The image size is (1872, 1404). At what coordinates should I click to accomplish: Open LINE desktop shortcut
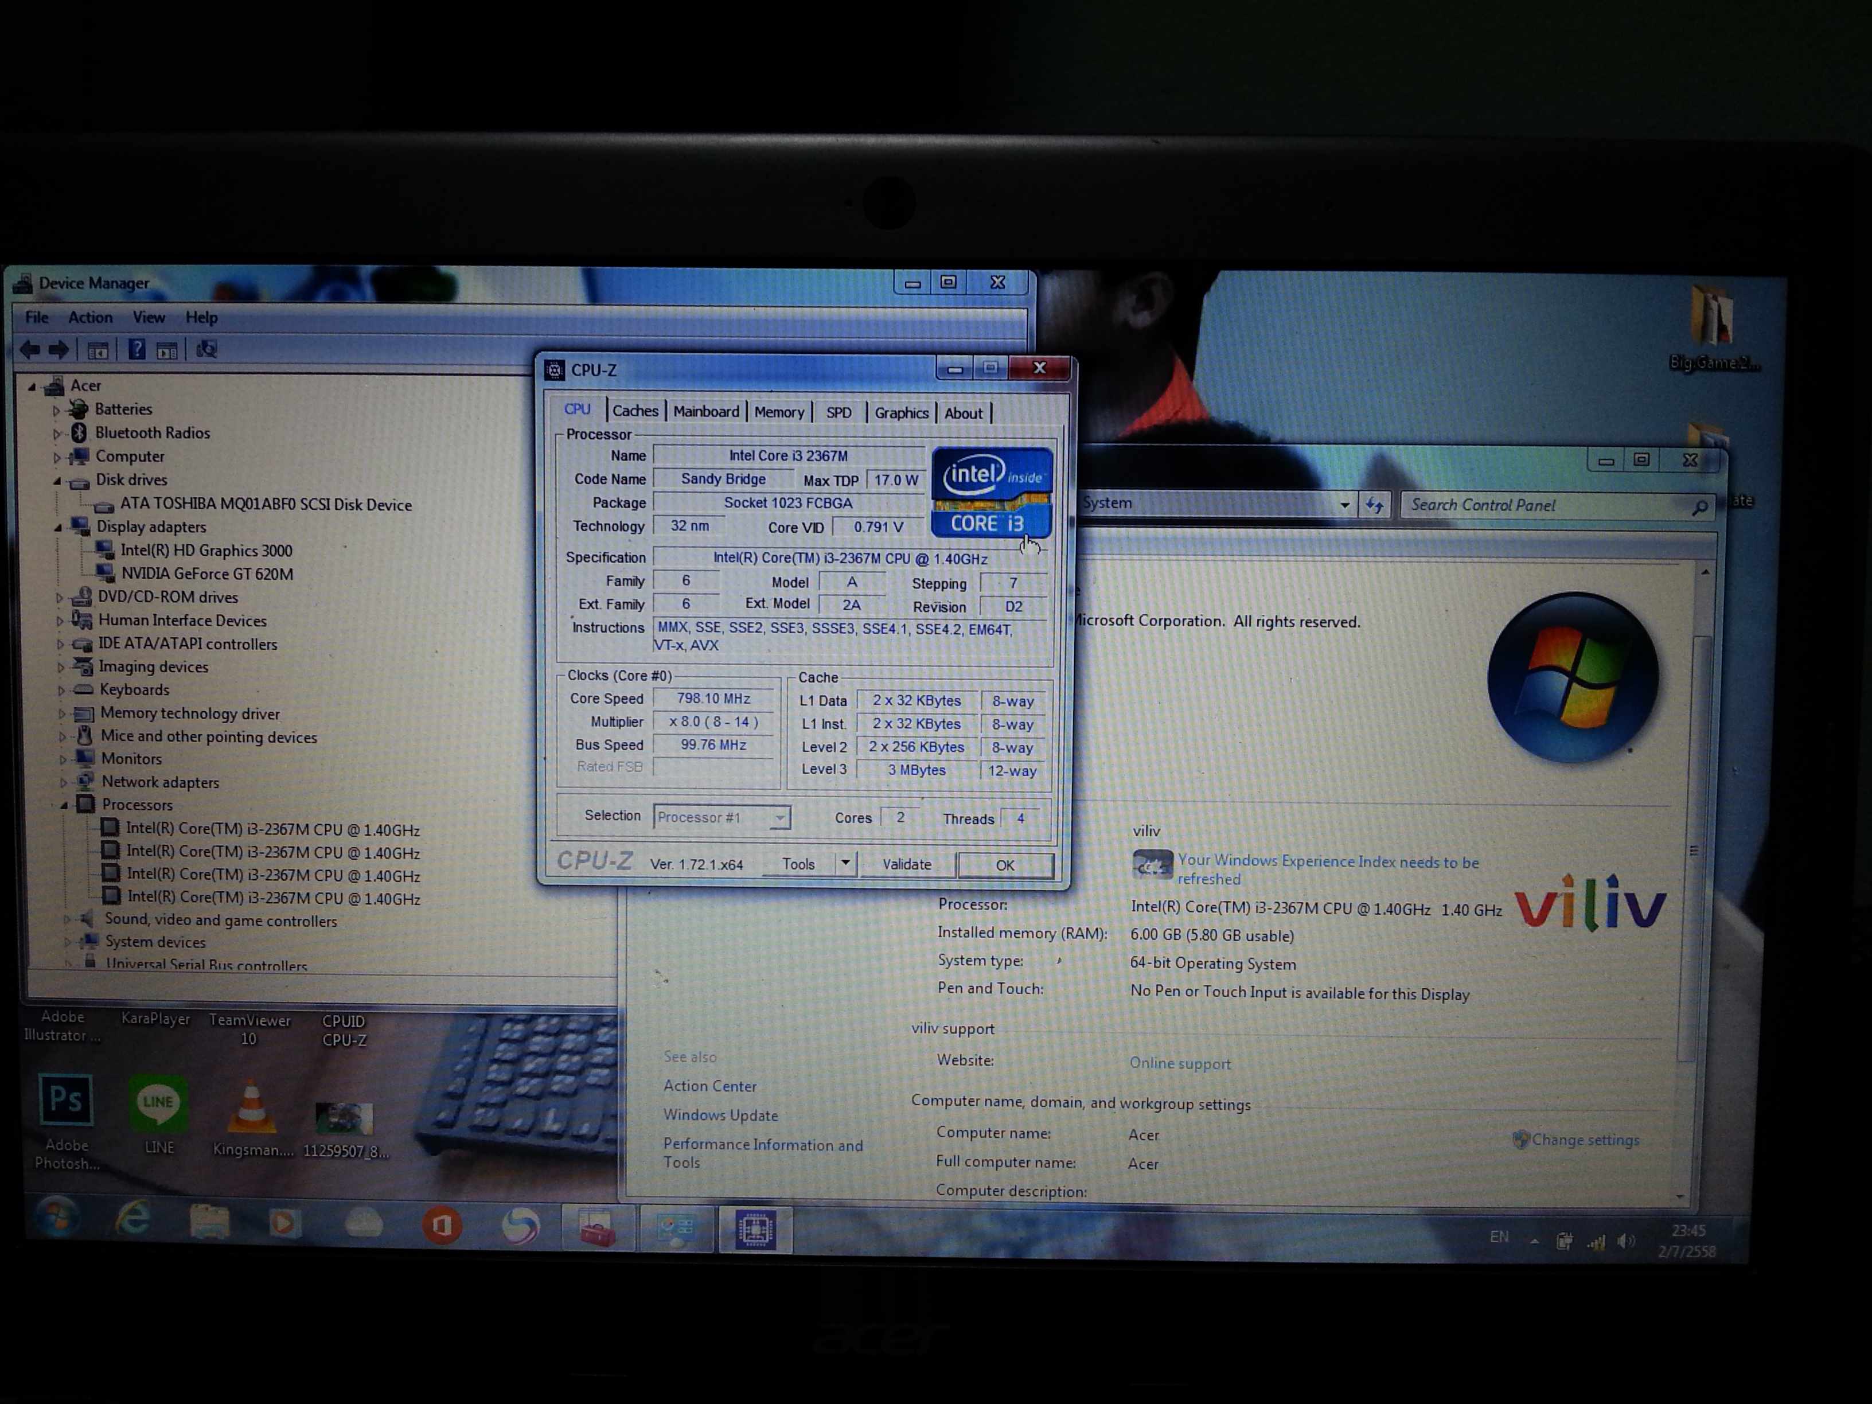(158, 1103)
